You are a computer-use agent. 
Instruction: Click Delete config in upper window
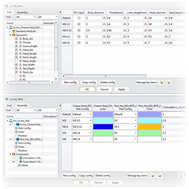point(108,82)
